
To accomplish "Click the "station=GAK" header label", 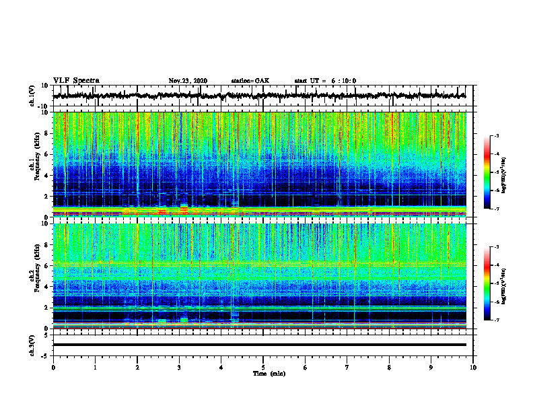I will pyautogui.click(x=250, y=81).
